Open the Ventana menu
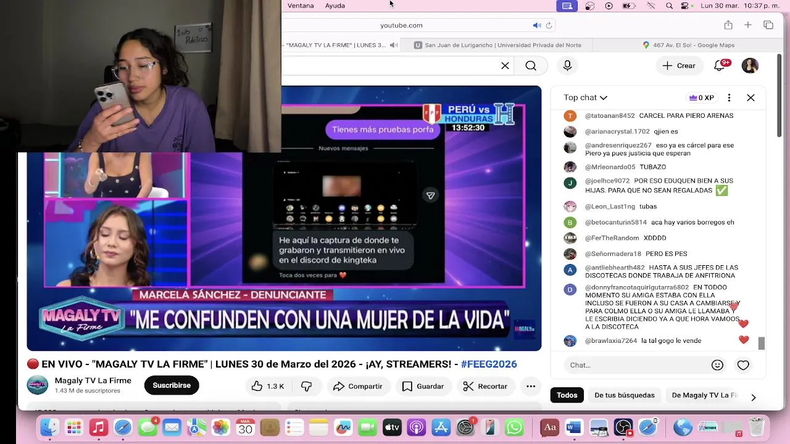The width and height of the screenshot is (790, 444). pos(301,6)
